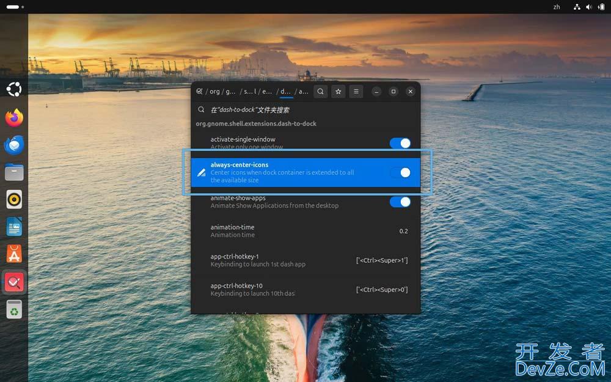611x382 pixels.
Task: Open Ubuntu Software store dock icon
Action: coord(14,254)
